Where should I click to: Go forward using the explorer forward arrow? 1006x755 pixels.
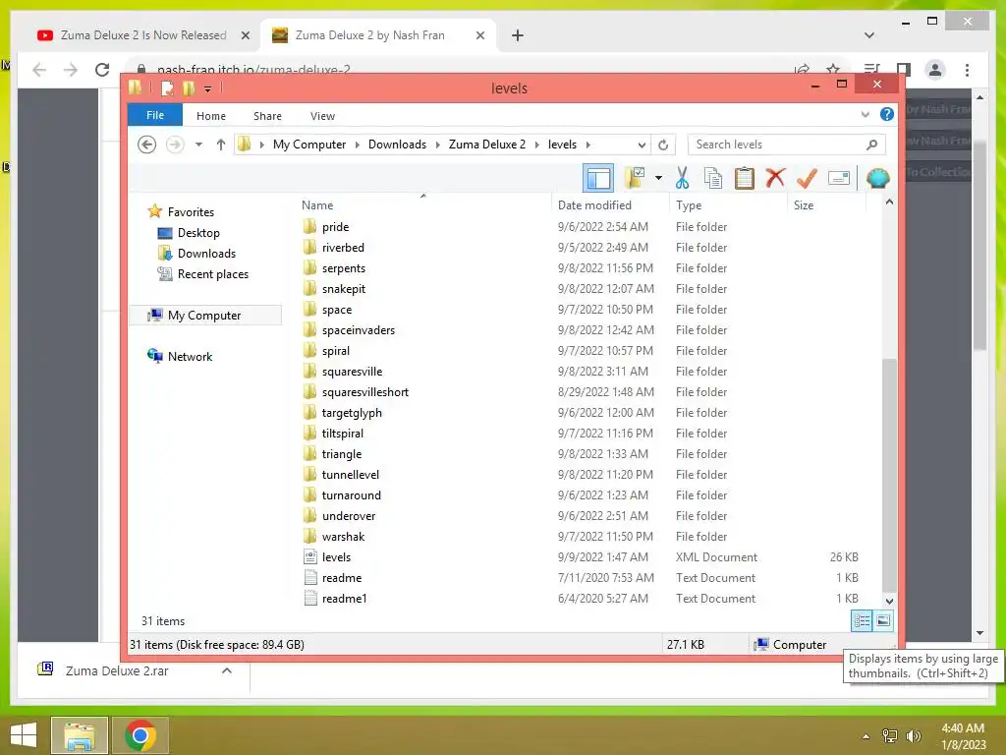pyautogui.click(x=175, y=145)
